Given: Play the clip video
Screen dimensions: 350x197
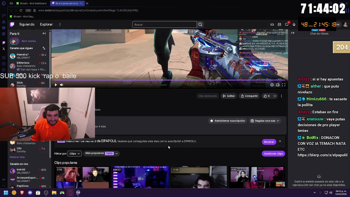Looking at the screenshot, I should click(x=56, y=85).
